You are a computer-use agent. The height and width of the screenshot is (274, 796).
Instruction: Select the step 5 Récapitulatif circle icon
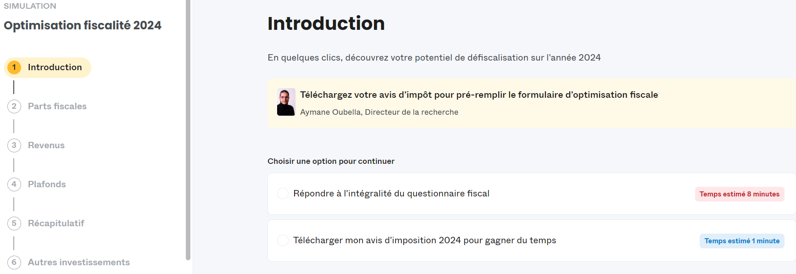point(14,223)
